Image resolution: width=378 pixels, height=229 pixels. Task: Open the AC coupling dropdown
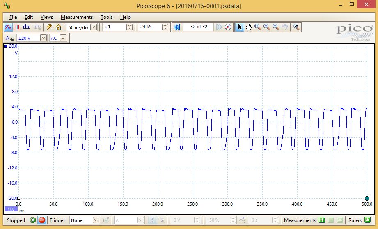(x=63, y=38)
